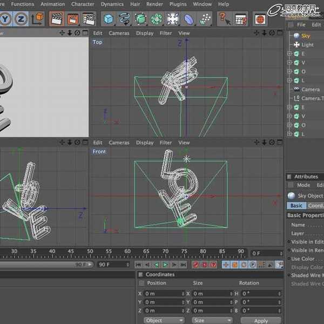This screenshot has width=324, height=324.
Task: Expand the first V object hierarchy
Action: (289, 63)
